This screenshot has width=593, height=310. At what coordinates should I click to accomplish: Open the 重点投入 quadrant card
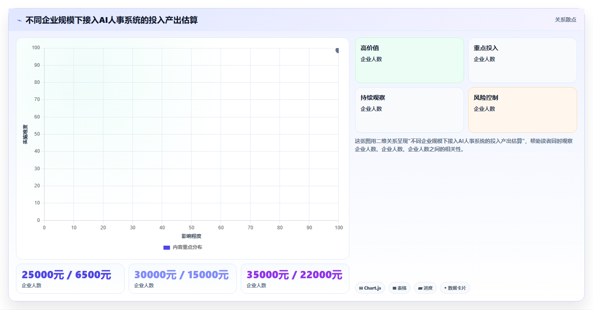[x=522, y=60]
